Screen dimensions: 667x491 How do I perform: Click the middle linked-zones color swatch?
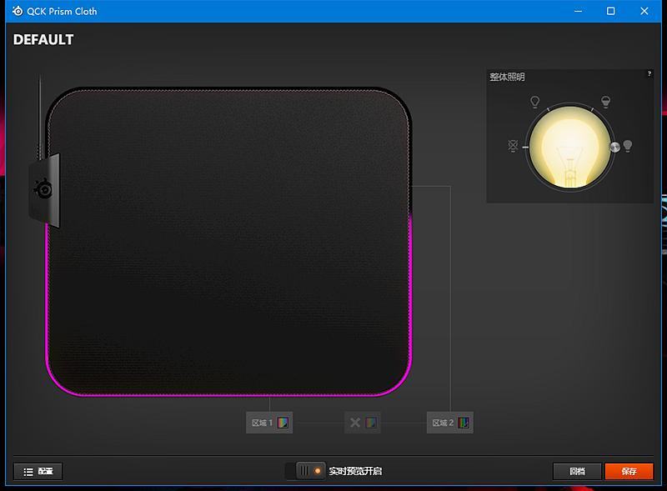371,423
